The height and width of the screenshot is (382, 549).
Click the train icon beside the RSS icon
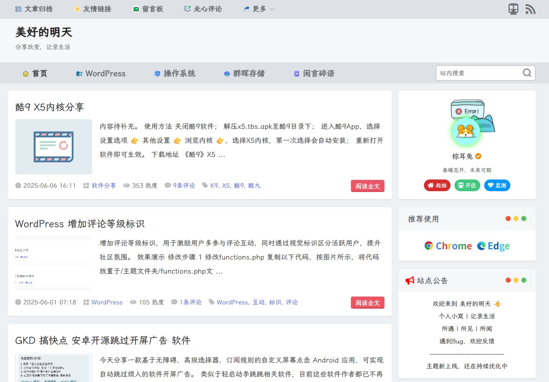pyautogui.click(x=513, y=9)
